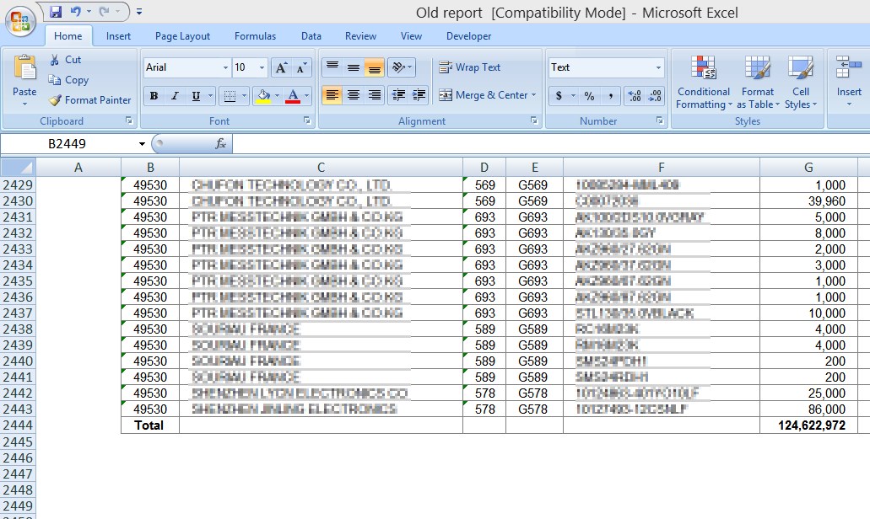This screenshot has height=519, width=870.
Task: Switch to the Data tab
Action: pos(311,36)
